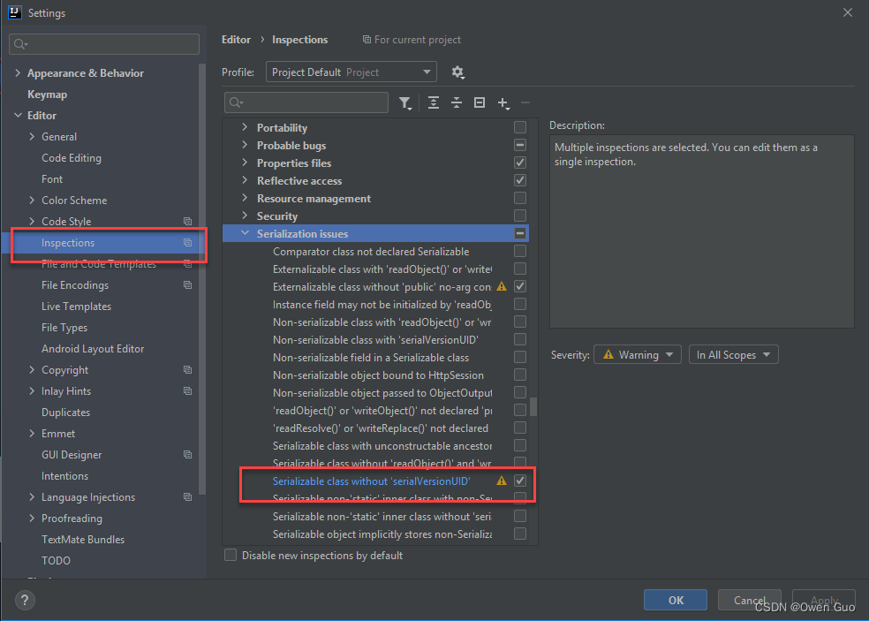Collapse the Editor settings node
Viewport: 869px width, 621px height.
coord(18,116)
